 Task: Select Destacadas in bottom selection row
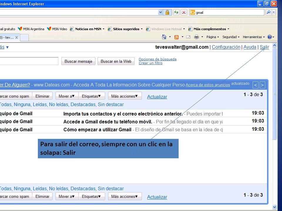pos(83,188)
